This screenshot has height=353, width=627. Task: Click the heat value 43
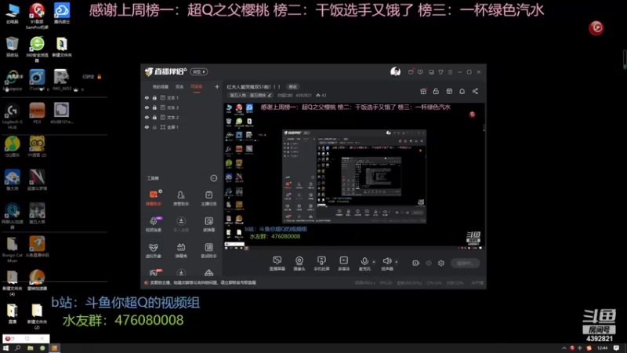pyautogui.click(x=321, y=95)
